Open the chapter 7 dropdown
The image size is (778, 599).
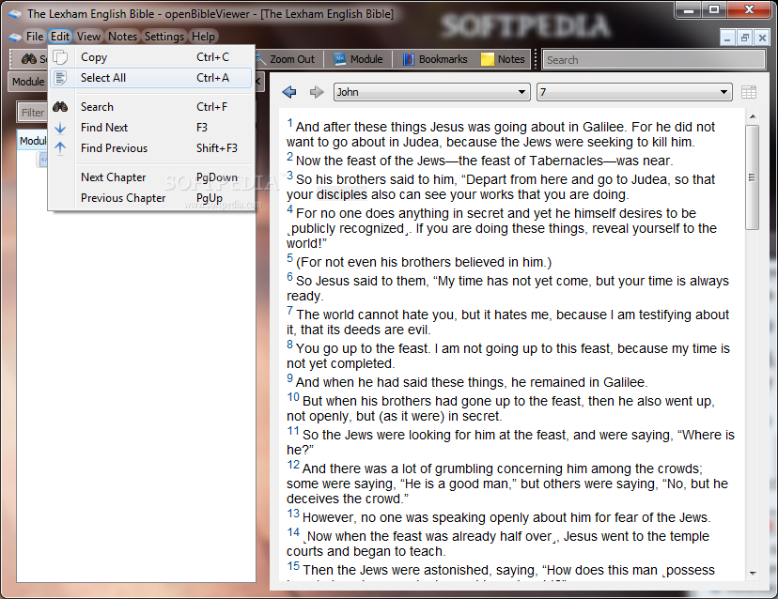634,92
